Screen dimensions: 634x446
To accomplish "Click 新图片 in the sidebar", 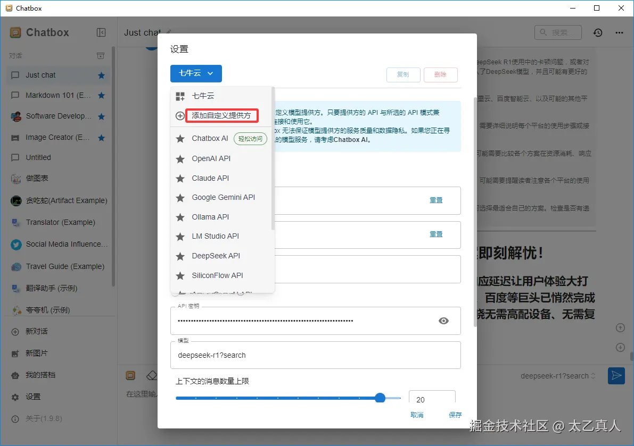I will click(59, 353).
